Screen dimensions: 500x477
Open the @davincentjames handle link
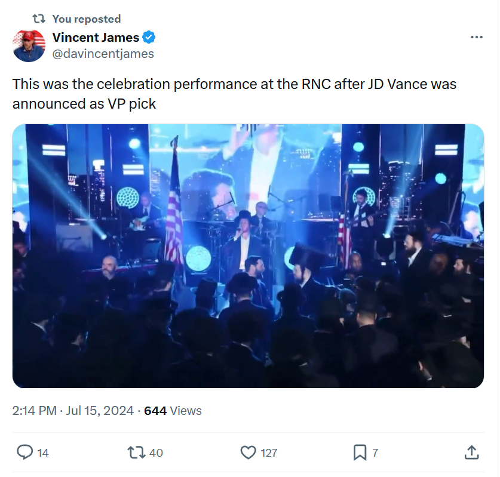tap(103, 54)
